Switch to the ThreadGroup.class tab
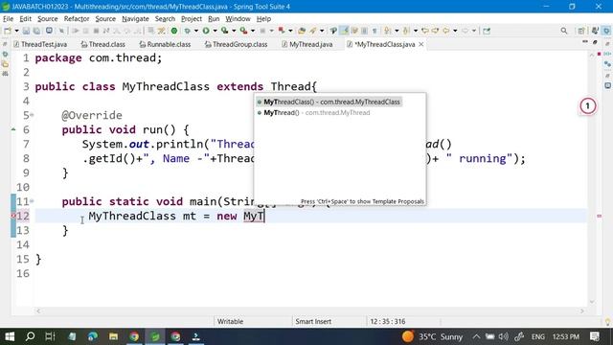Viewport: 613px width, 345px height. (236, 44)
